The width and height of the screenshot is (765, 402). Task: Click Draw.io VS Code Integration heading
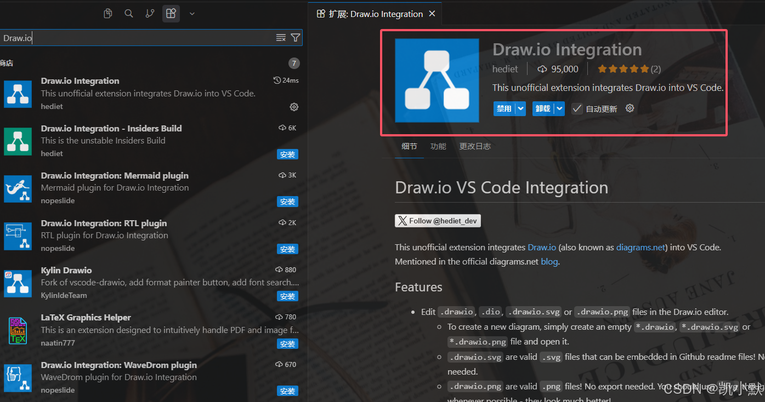pos(501,187)
